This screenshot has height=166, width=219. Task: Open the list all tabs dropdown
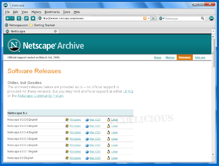click(x=213, y=31)
